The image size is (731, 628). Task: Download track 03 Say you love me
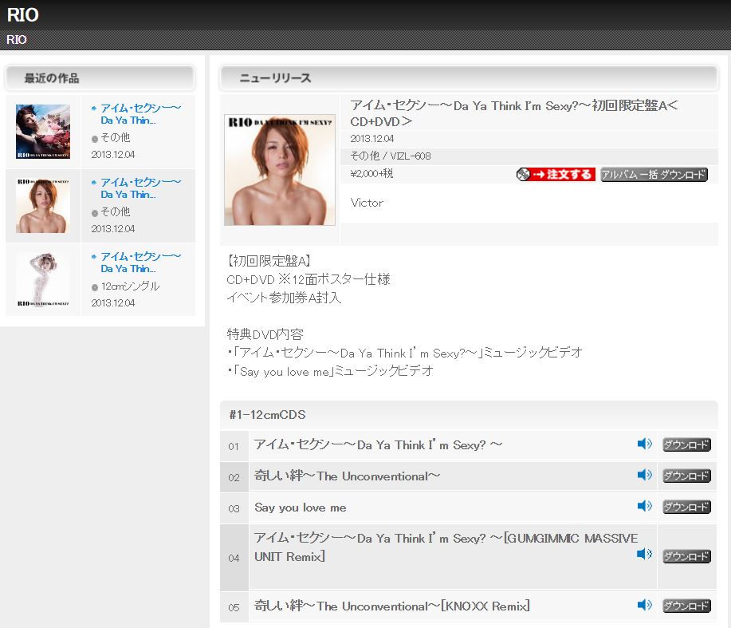click(x=686, y=508)
